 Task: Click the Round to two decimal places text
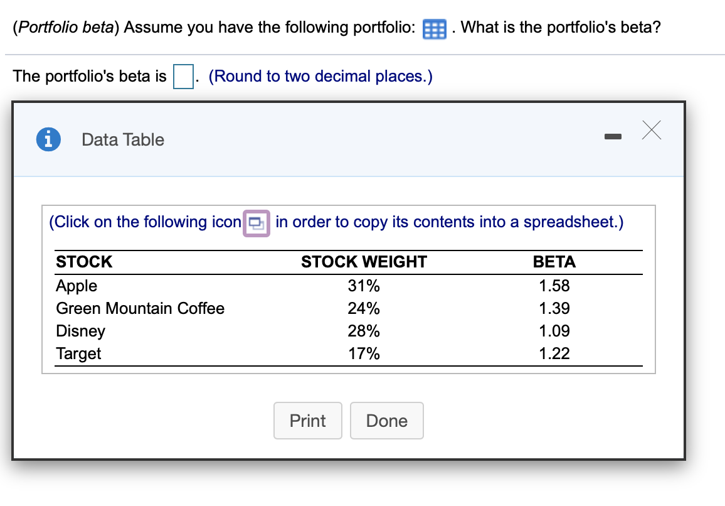tap(320, 76)
